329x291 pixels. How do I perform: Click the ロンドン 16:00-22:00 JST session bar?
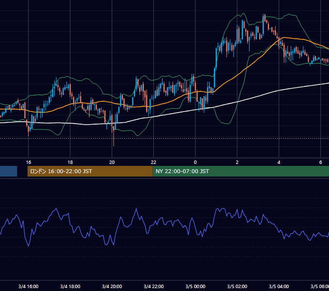[x=90, y=171]
